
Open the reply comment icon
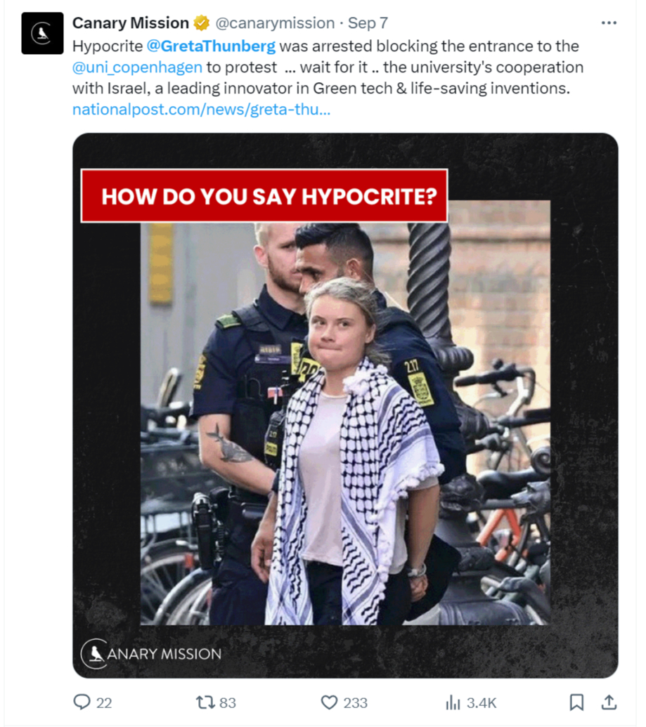82,702
